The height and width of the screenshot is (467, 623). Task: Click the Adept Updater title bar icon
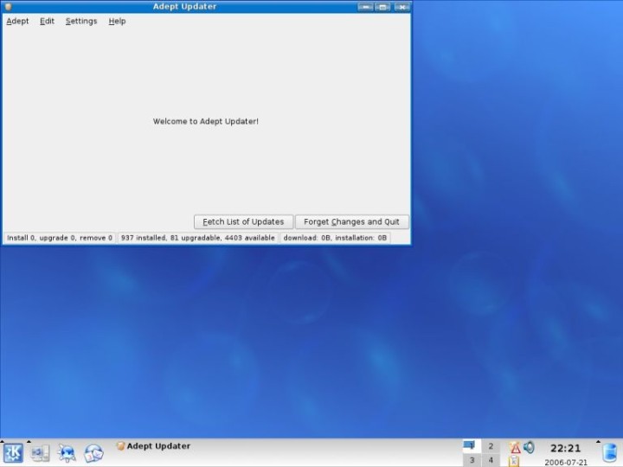click(8, 6)
